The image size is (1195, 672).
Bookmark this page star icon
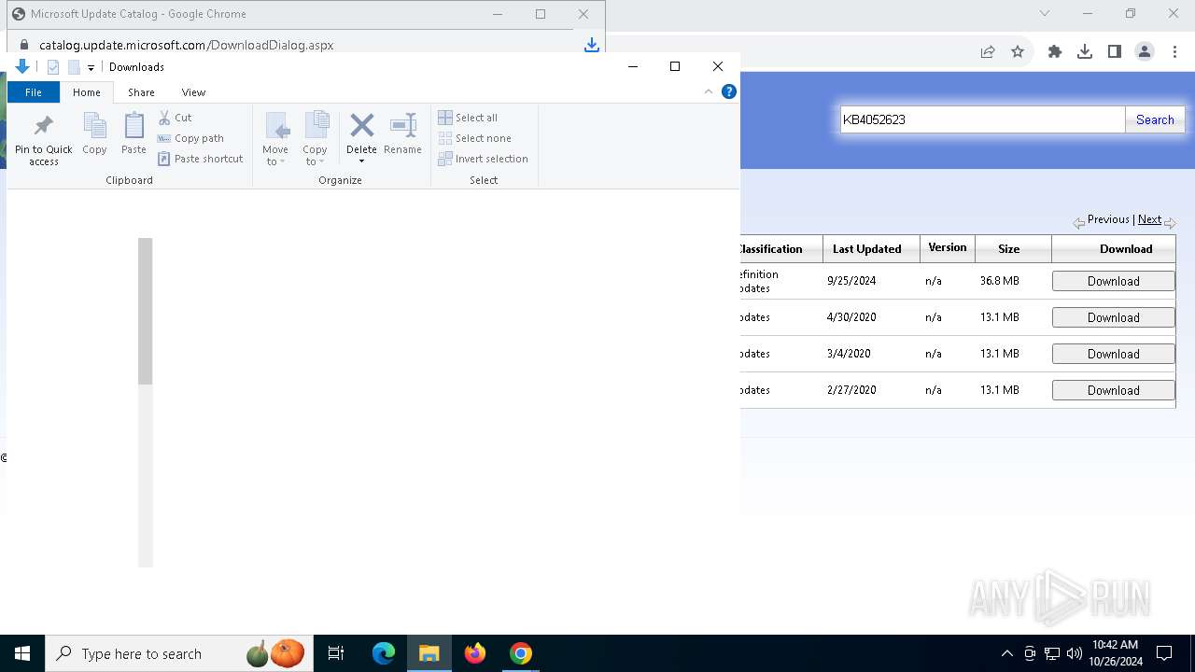pos(1018,52)
